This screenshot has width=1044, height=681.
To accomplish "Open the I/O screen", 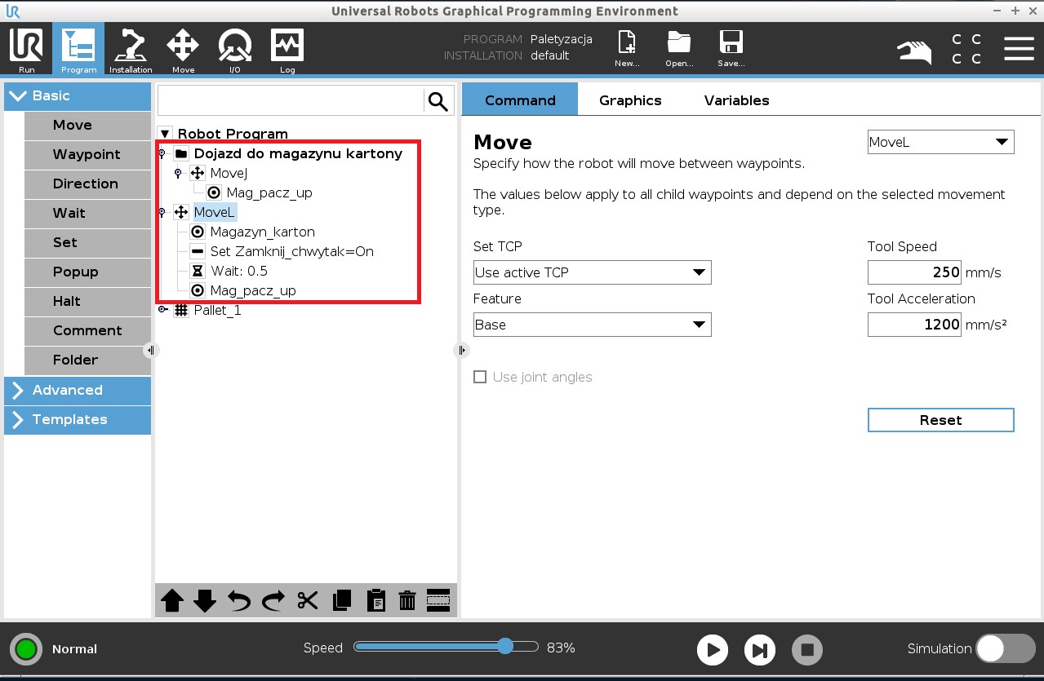I will pos(234,50).
